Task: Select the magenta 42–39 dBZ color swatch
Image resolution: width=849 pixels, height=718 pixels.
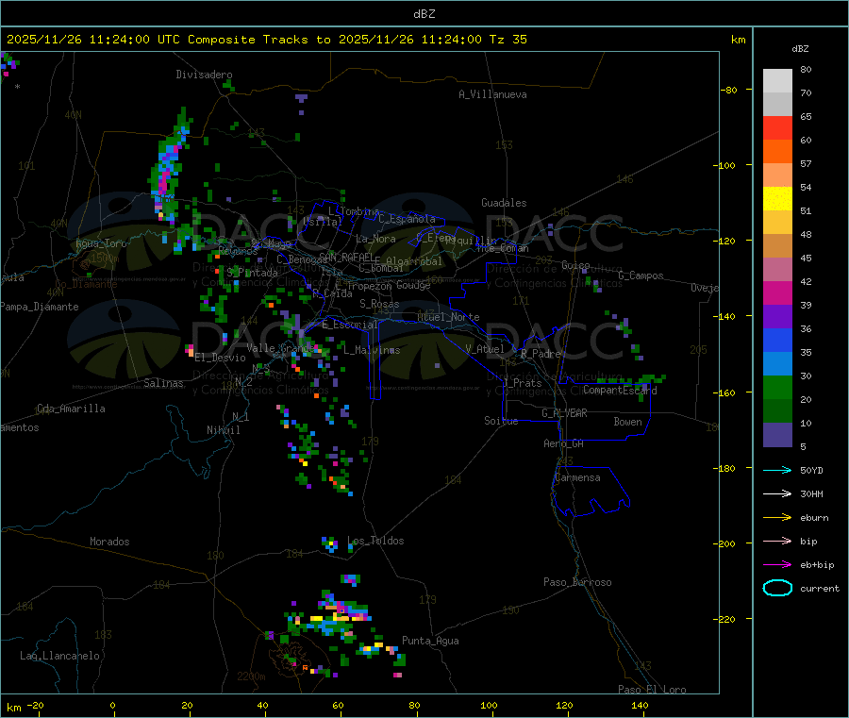Action: (777, 292)
